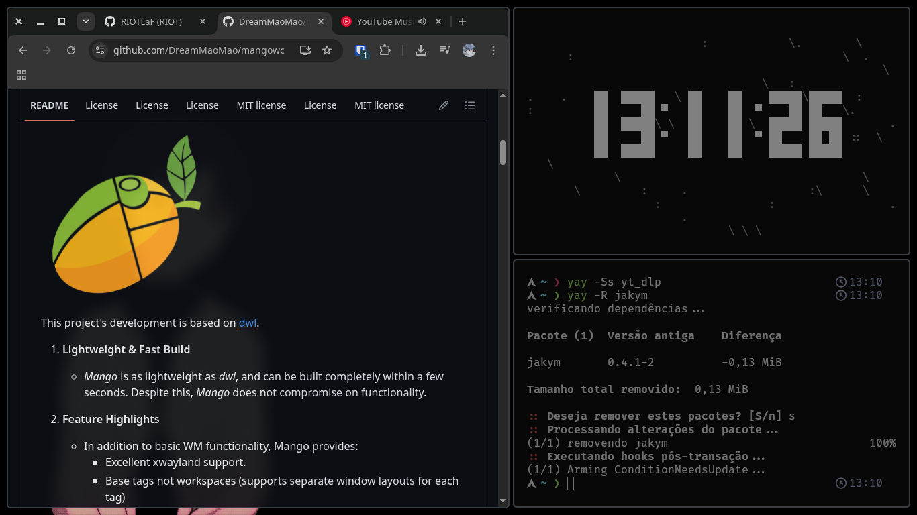The image size is (917, 515).
Task: Click 'Arming ConditionNeedsUpdate' line
Action: [646, 469]
